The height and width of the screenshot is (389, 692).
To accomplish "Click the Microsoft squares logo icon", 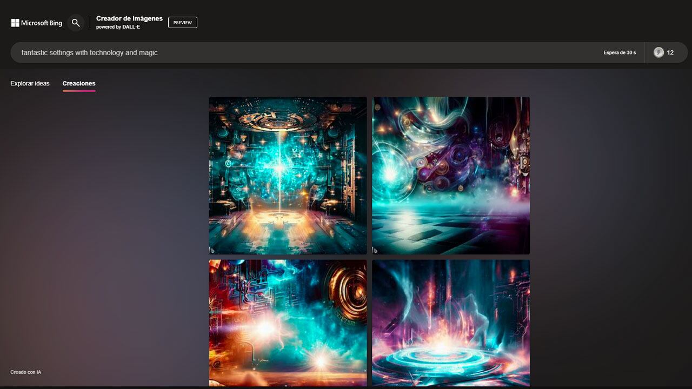I will coord(16,22).
